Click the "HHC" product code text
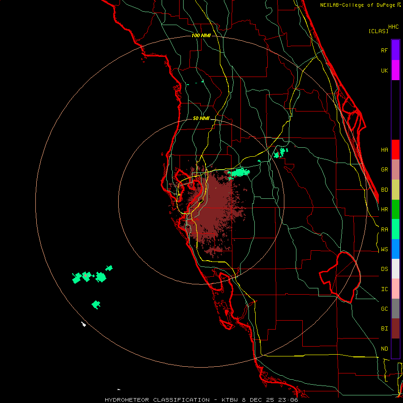Image resolution: width=403 pixels, height=403 pixels. pyautogui.click(x=394, y=27)
